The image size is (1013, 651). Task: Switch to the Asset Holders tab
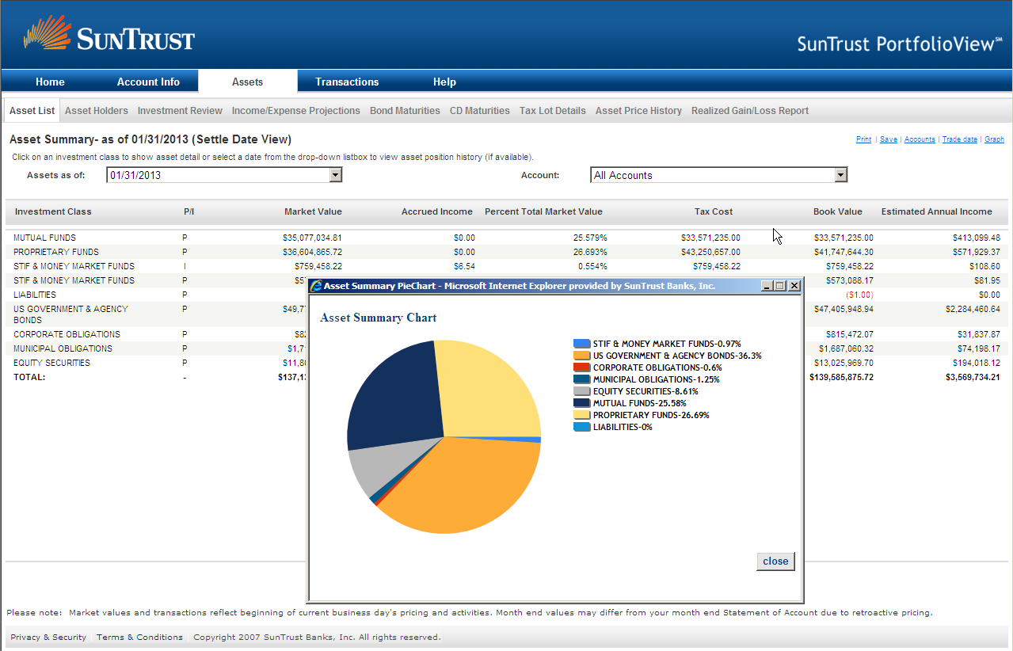click(97, 111)
